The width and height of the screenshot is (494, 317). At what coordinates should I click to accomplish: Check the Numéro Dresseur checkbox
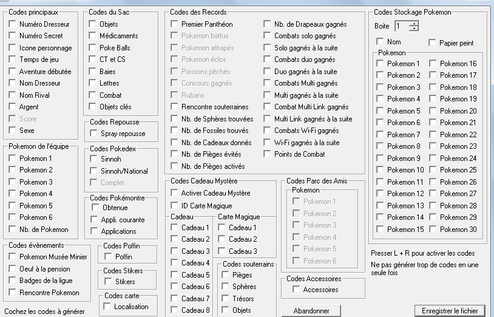(x=13, y=24)
